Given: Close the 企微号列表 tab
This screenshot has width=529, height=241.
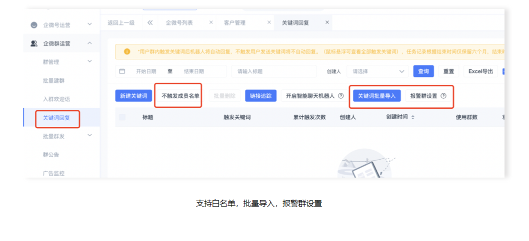Looking at the screenshot, I should point(211,22).
